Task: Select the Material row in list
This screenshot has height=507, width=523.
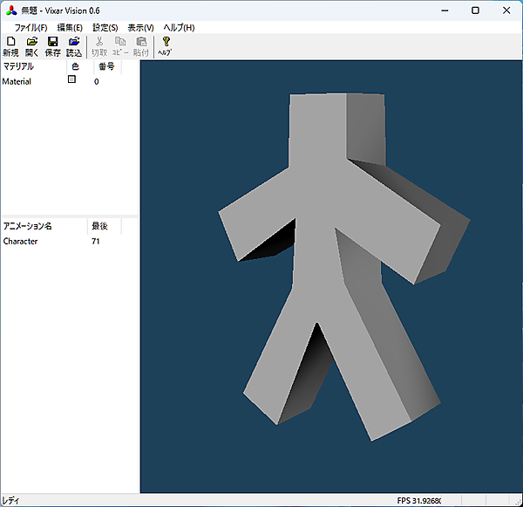Action: click(17, 82)
